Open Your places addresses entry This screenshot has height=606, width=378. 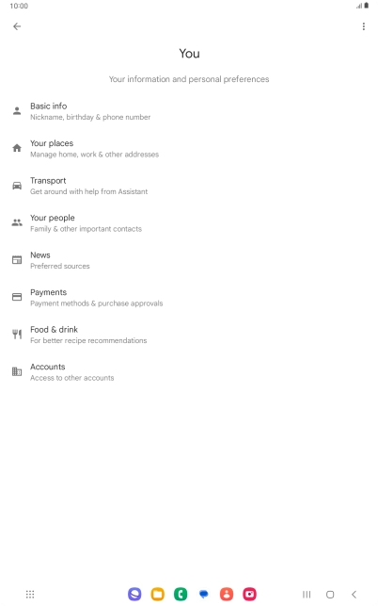189,148
